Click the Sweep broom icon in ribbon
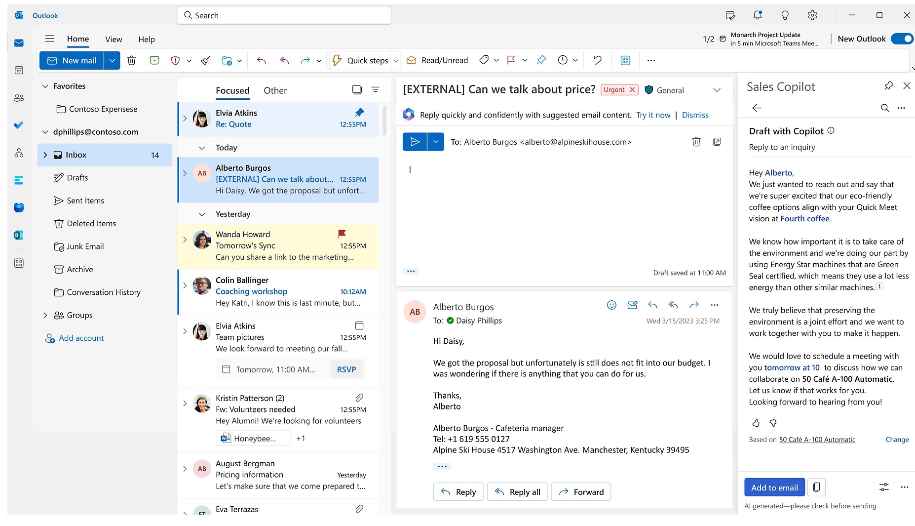915x526 pixels. point(205,60)
